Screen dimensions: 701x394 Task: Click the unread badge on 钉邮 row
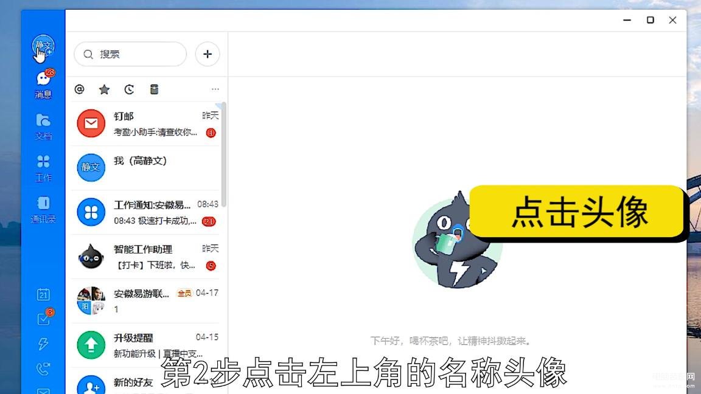coord(211,133)
